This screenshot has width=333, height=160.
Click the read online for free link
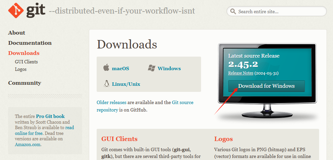[x=44, y=131]
